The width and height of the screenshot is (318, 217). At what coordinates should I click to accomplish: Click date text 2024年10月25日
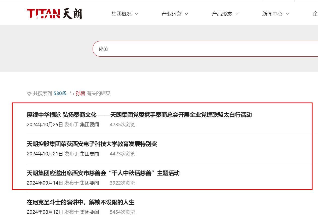pyautogui.click(x=45, y=124)
